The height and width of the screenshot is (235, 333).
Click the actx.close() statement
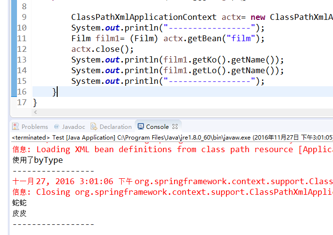coord(102,49)
